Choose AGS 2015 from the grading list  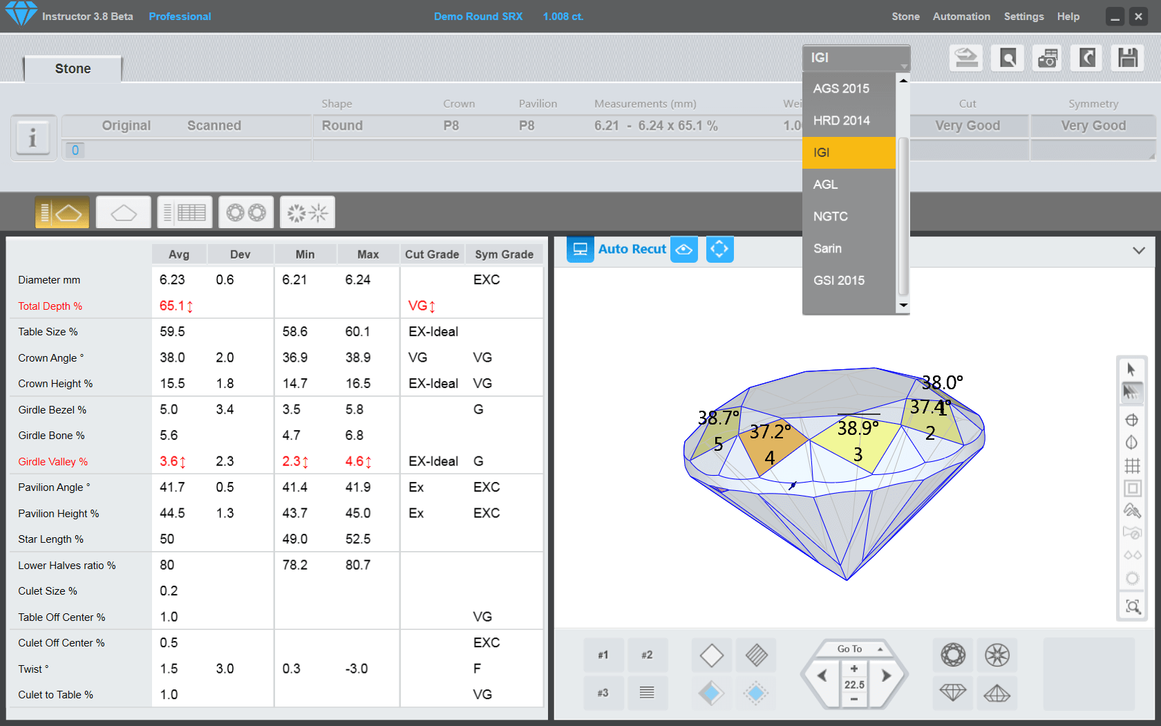(849, 89)
